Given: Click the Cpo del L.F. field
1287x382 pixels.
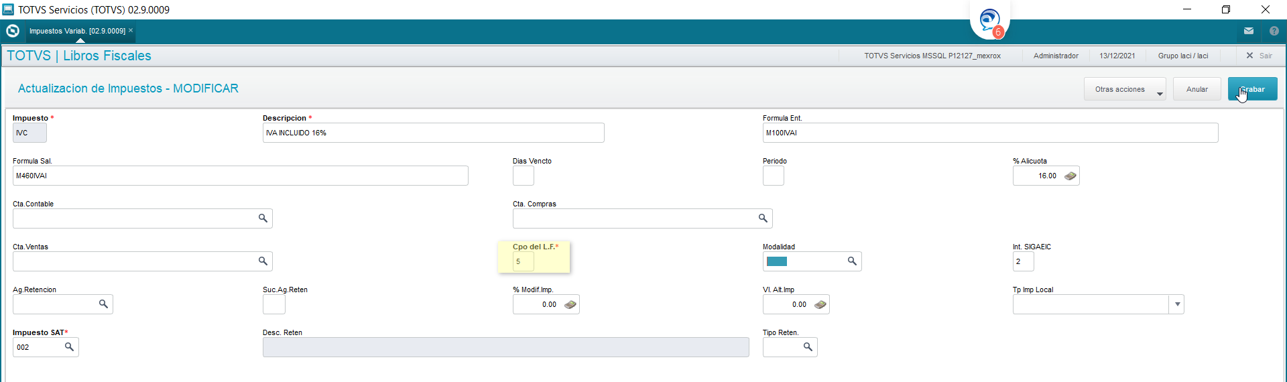Looking at the screenshot, I should 524,261.
